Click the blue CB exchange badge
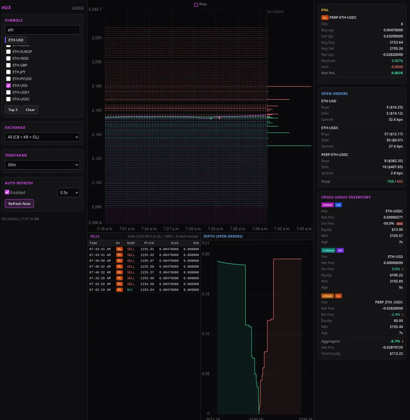 (338, 205)
